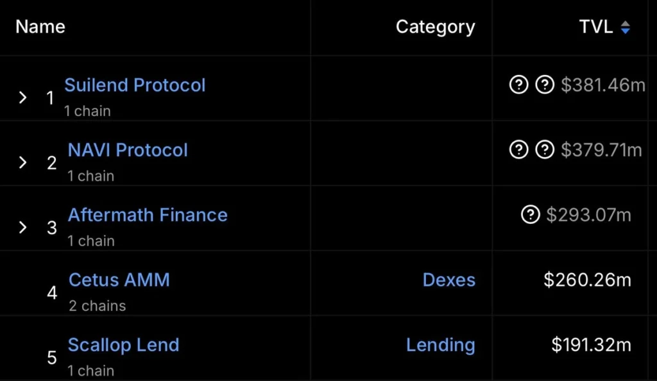Expand the NAVI Protocol row
Screen dimensions: 657x381
[23, 162]
